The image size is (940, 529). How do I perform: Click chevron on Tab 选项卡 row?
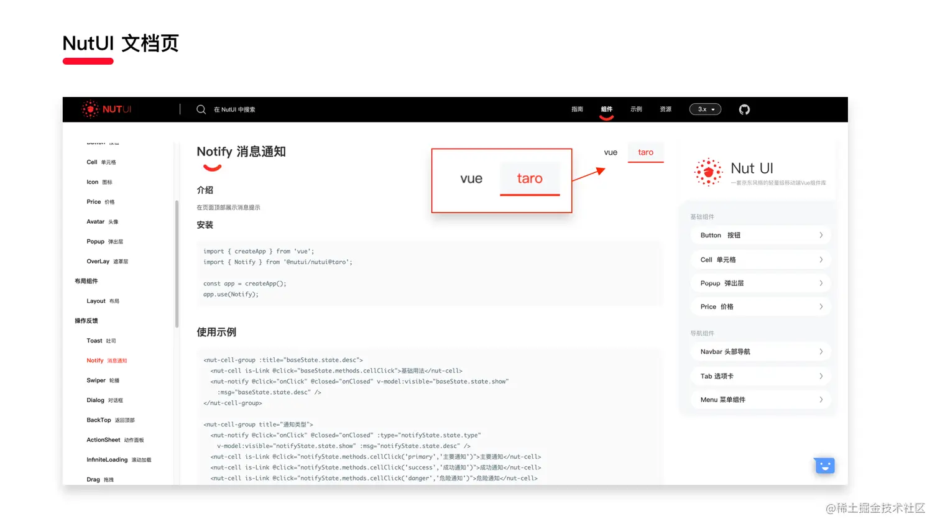[821, 377]
